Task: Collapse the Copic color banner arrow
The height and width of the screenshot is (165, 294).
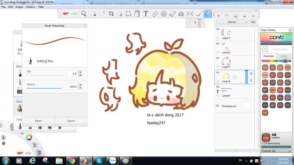Action: tap(276, 44)
